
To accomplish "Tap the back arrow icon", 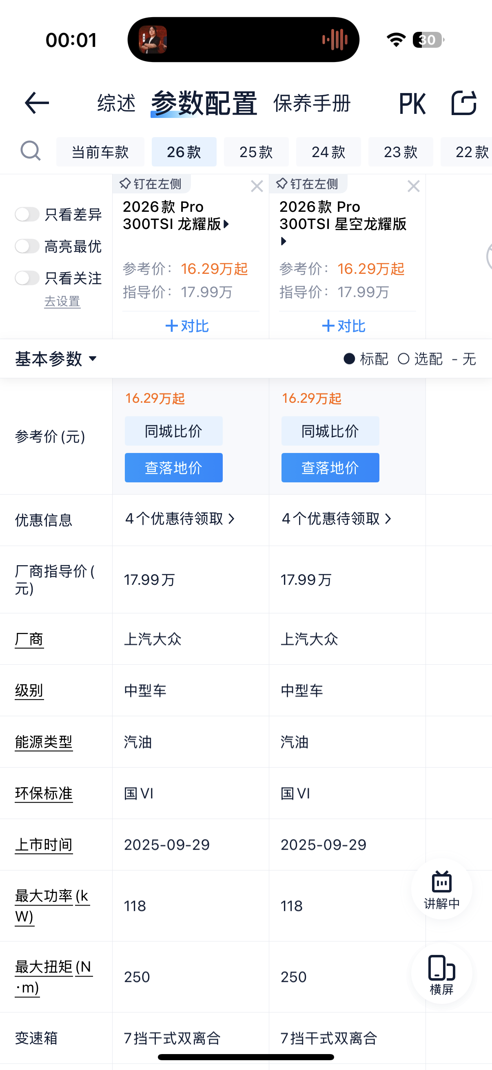I will tap(37, 103).
